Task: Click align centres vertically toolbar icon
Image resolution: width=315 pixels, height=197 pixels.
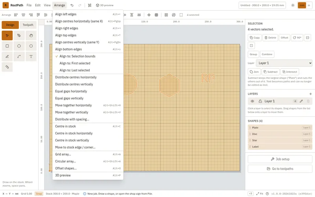Action: point(46,15)
